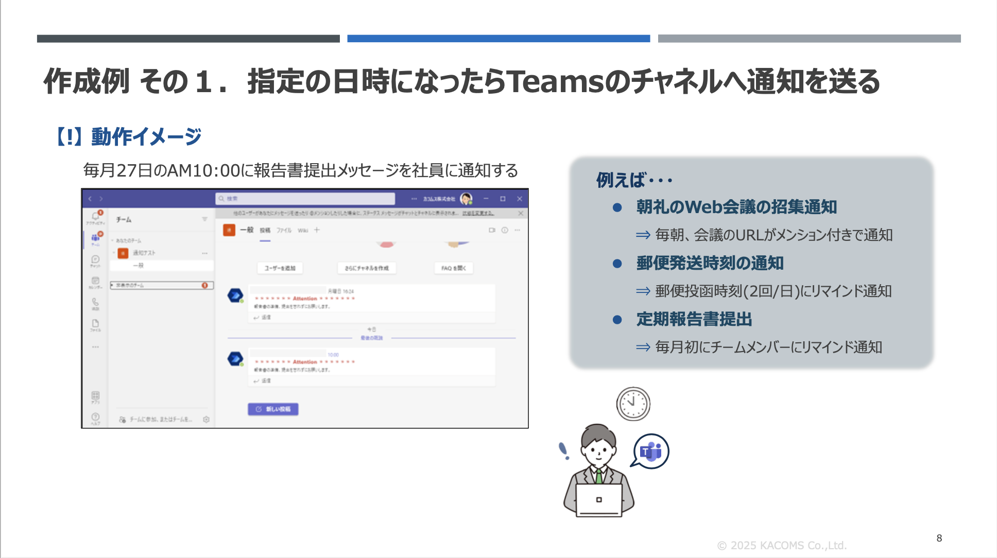Image resolution: width=997 pixels, height=558 pixels.
Task: Open the manage teams gear icon
Action: coord(206,420)
